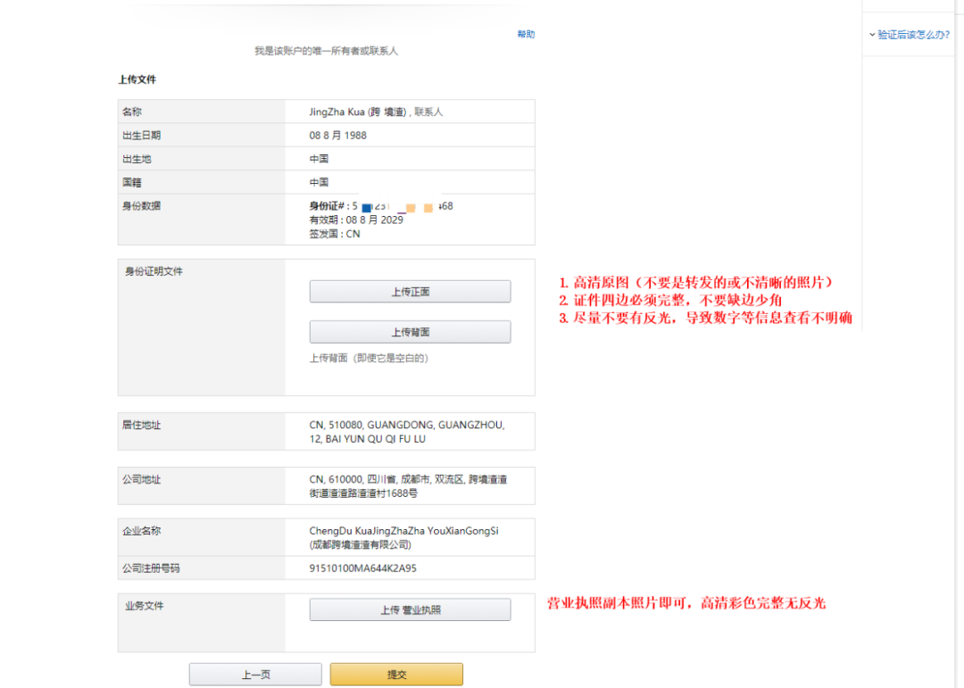Click the 上传 营业执照 upload button
The height and width of the screenshot is (688, 964).
[409, 609]
